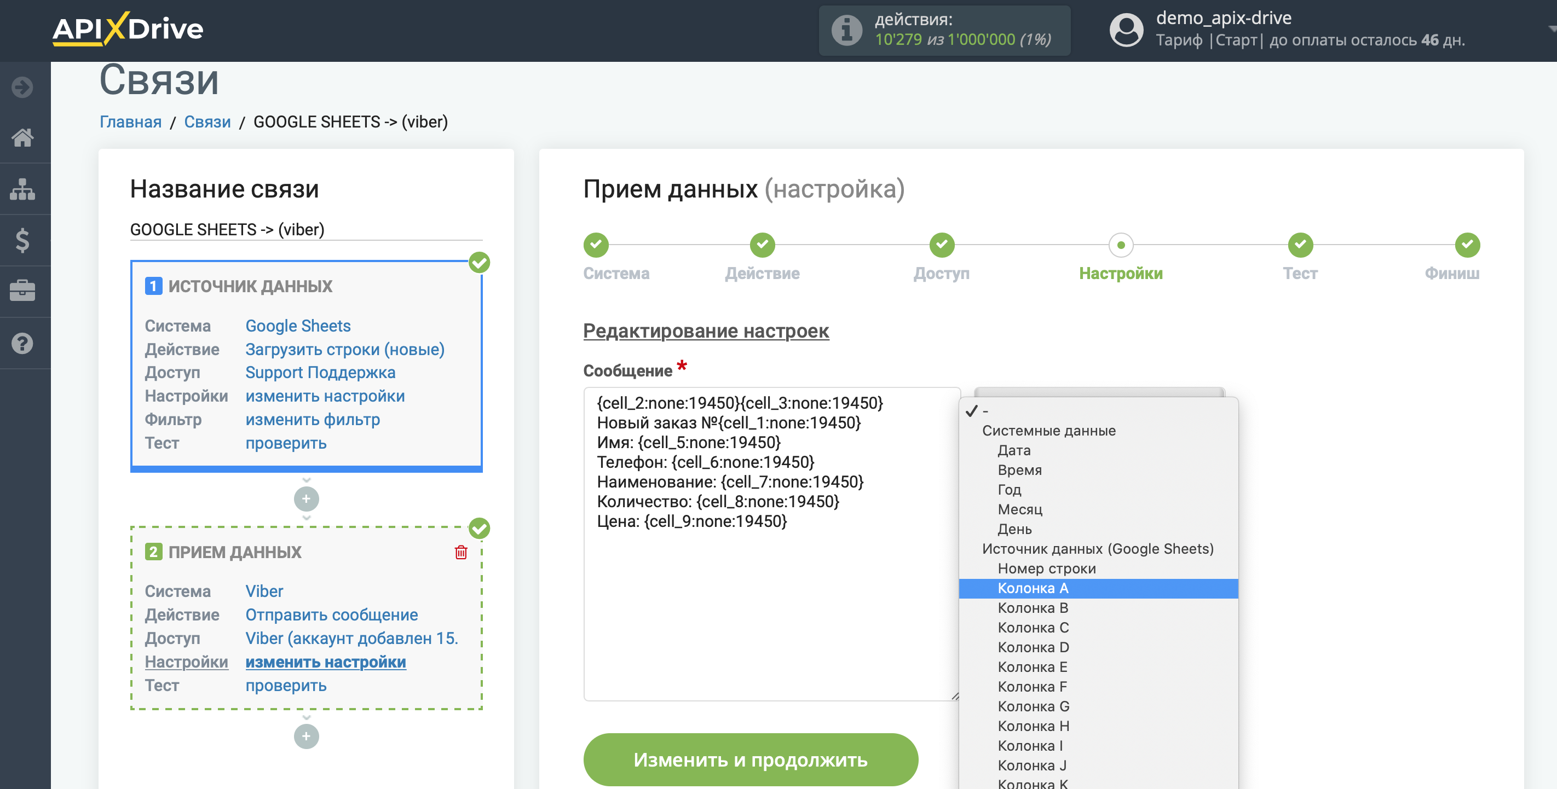Open help question mark icon
The image size is (1557, 789).
[x=22, y=343]
